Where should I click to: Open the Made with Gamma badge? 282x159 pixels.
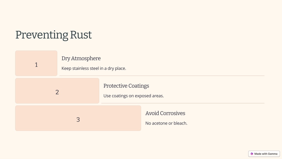coord(264,154)
